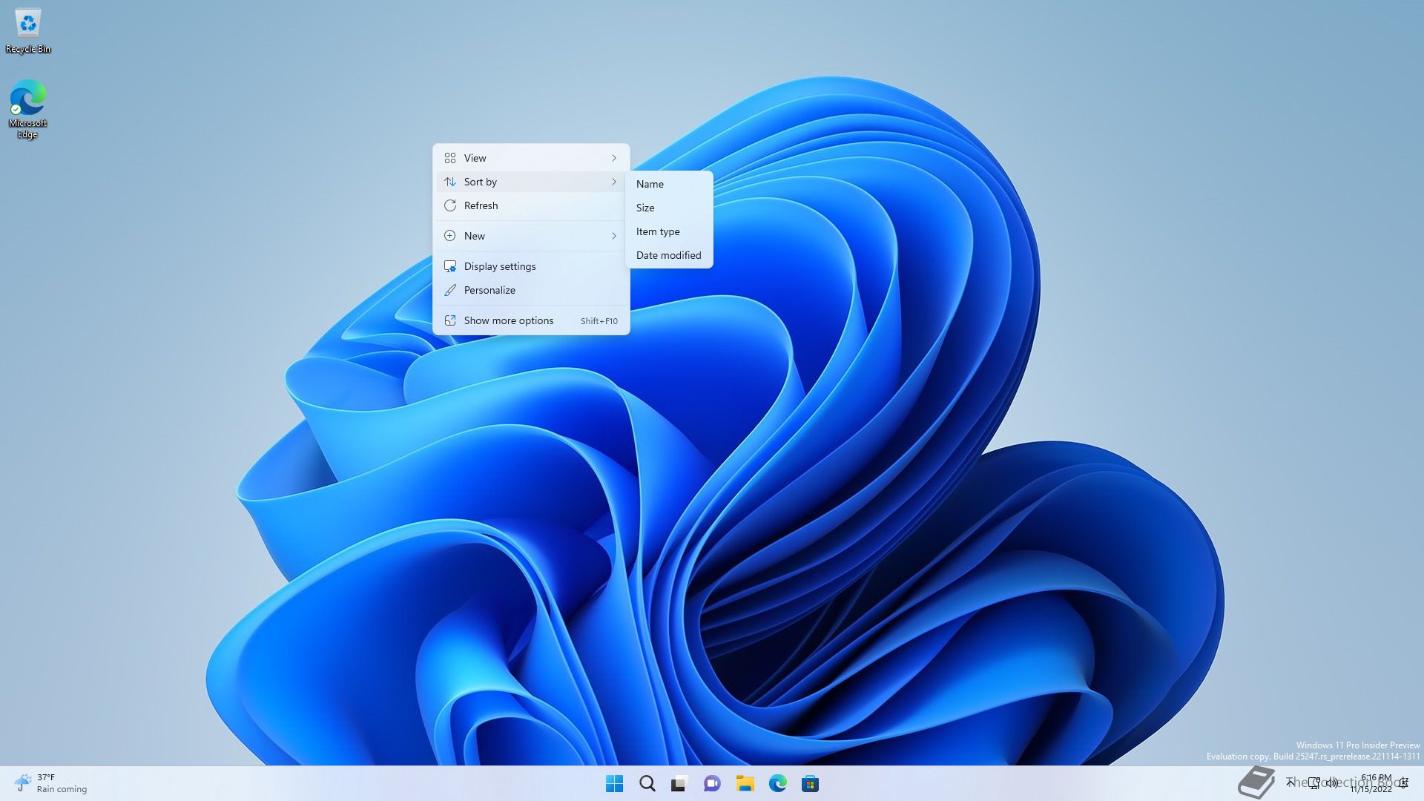The image size is (1424, 801).
Task: Show hidden system tray icons
Action: coord(1290,782)
